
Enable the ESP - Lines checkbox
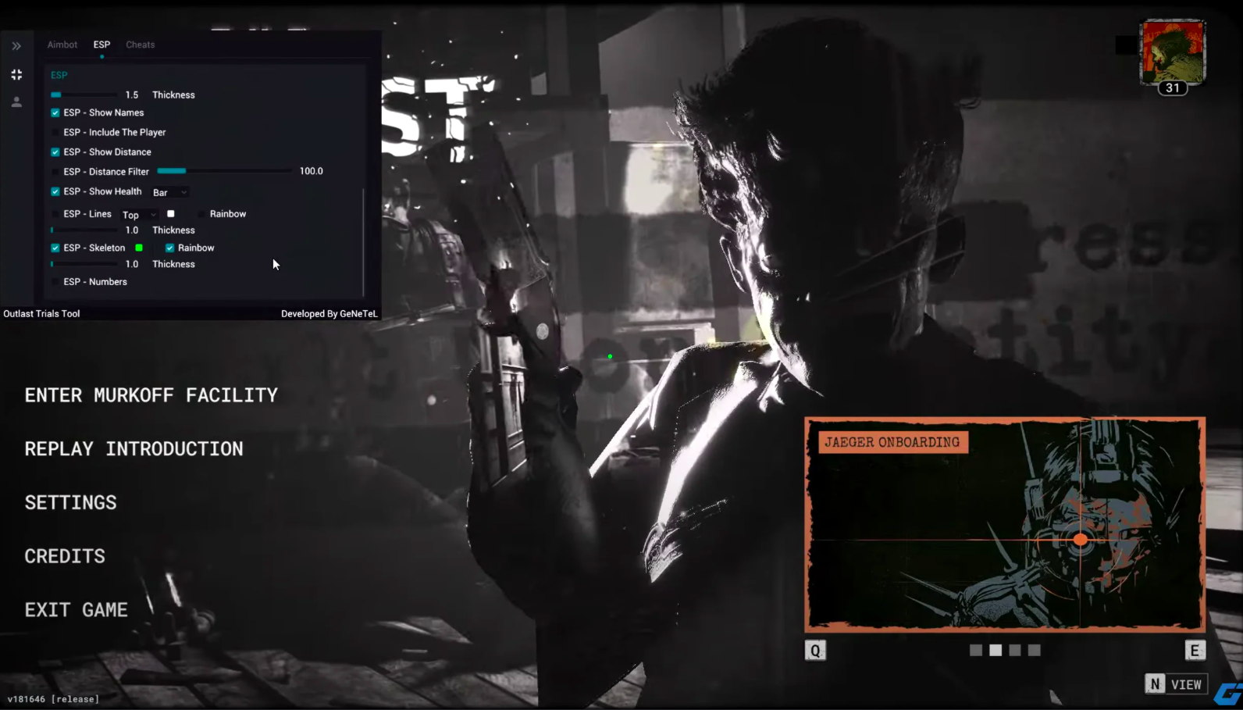[x=55, y=214]
